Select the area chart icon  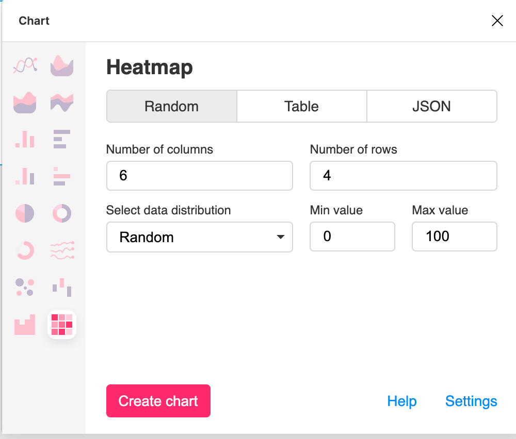tap(62, 65)
